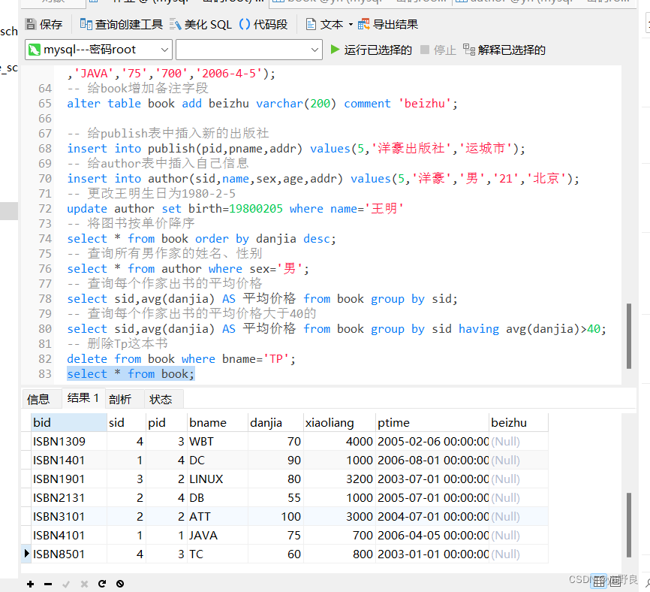Click the ptime cell 2006-08-01 00:00:00
This screenshot has height=592, width=650.
click(x=432, y=460)
